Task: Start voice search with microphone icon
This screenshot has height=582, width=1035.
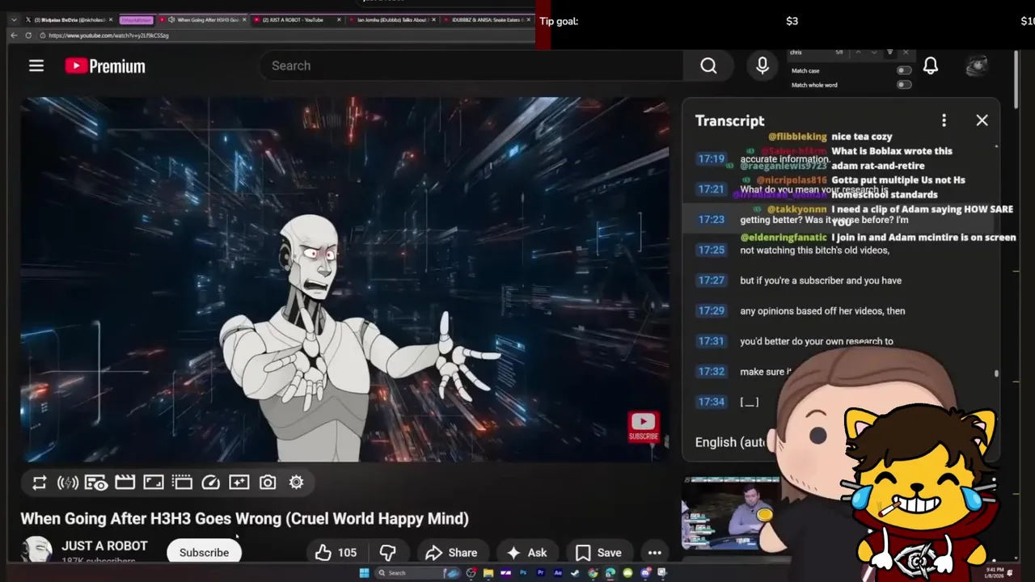Action: tap(762, 66)
